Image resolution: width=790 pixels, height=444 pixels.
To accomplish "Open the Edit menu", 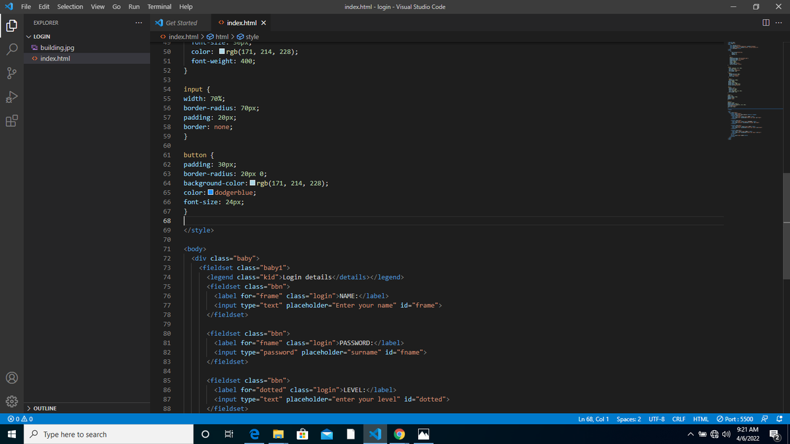I will pos(44,7).
